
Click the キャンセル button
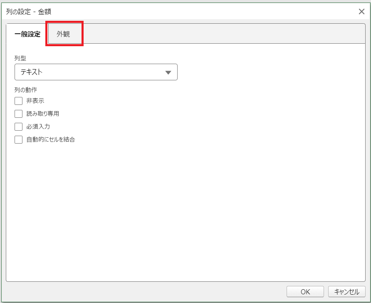[x=346, y=292]
